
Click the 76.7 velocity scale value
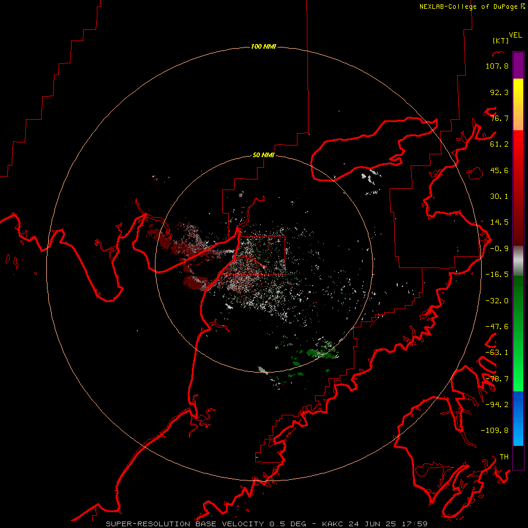499,118
